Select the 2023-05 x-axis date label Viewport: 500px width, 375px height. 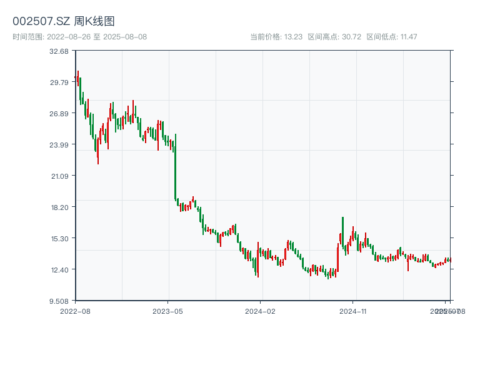pyautogui.click(x=167, y=311)
